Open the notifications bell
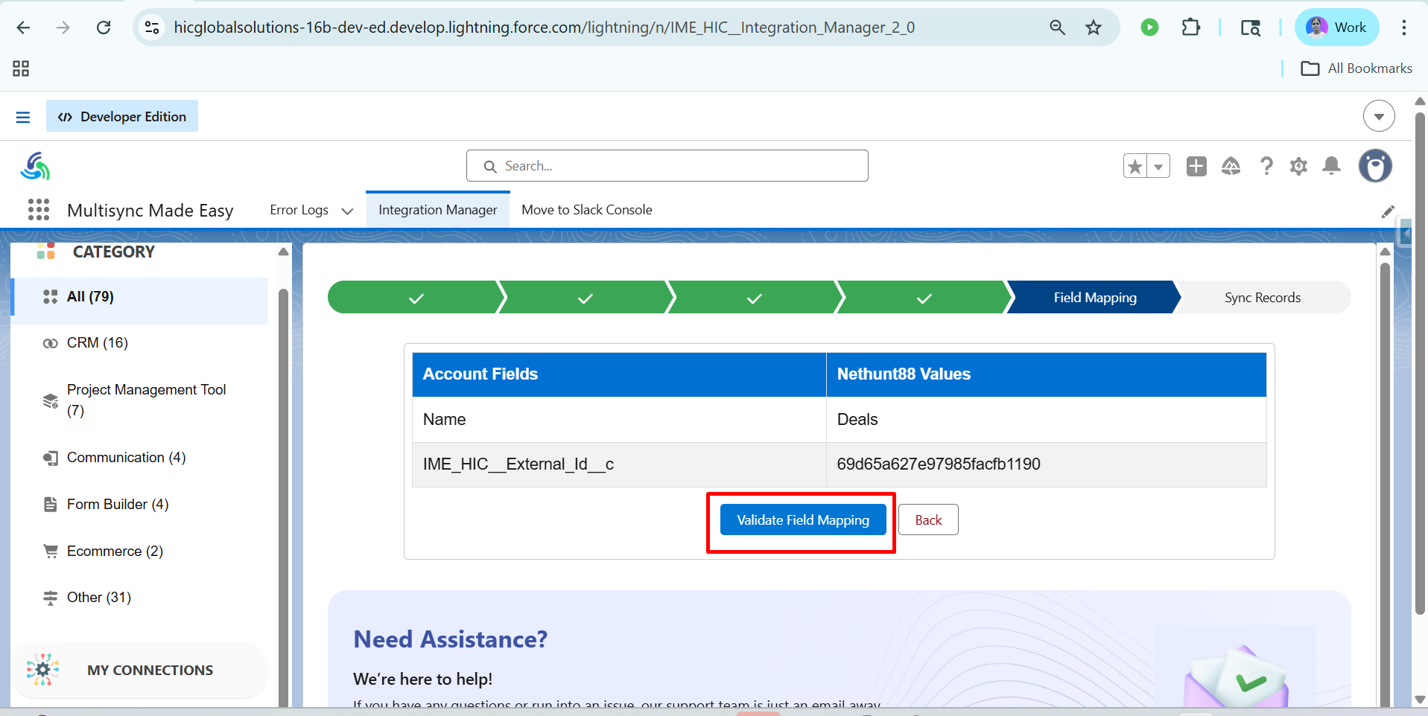The width and height of the screenshot is (1428, 716). pos(1331,166)
